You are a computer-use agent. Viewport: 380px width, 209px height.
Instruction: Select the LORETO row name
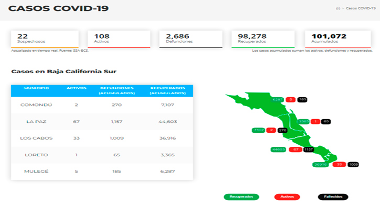point(36,155)
